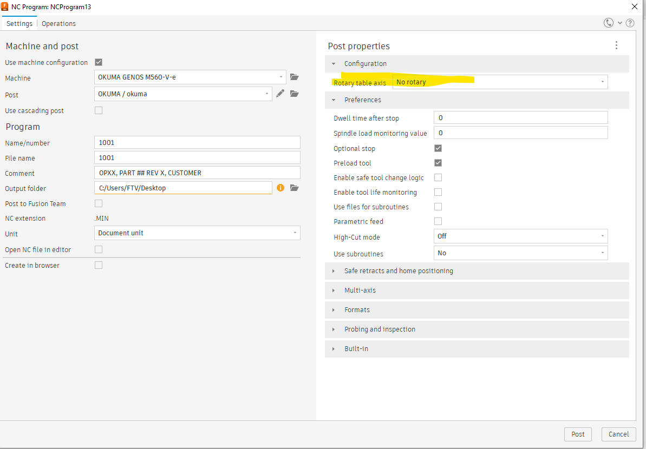Open Post properties three-dot menu
Screen dimensions: 646x449
pyautogui.click(x=616, y=45)
